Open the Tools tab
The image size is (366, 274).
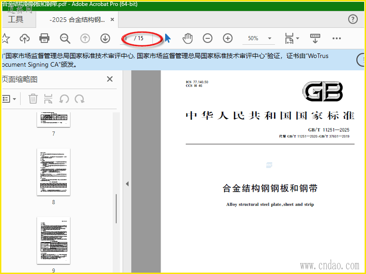(16, 19)
